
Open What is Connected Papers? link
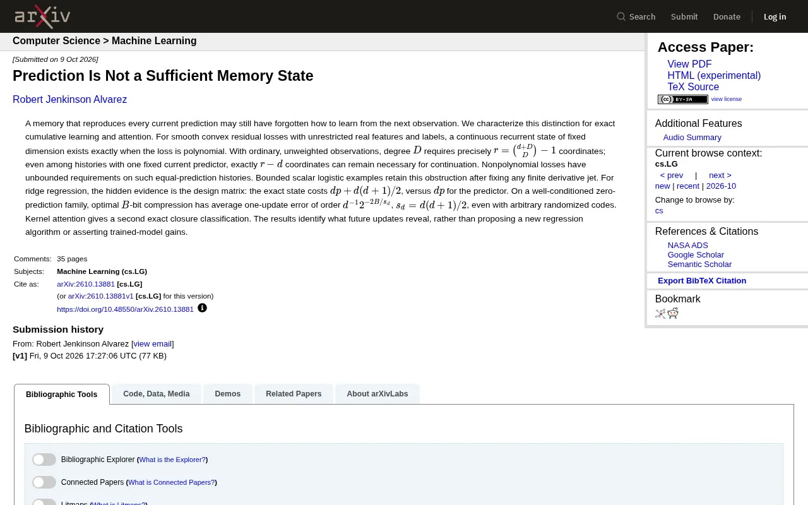171,482
